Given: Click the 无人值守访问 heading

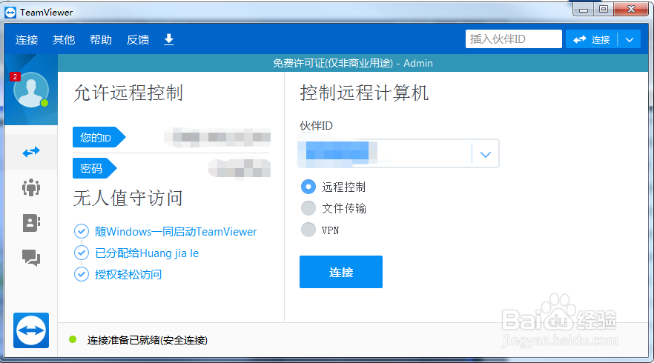Looking at the screenshot, I should [128, 198].
